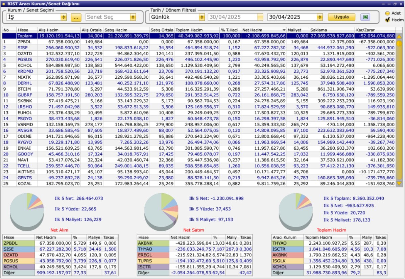Viewport: 405px width, 279px height.
Task: Click the Net Satım pie chart
Action: click(x=162, y=212)
